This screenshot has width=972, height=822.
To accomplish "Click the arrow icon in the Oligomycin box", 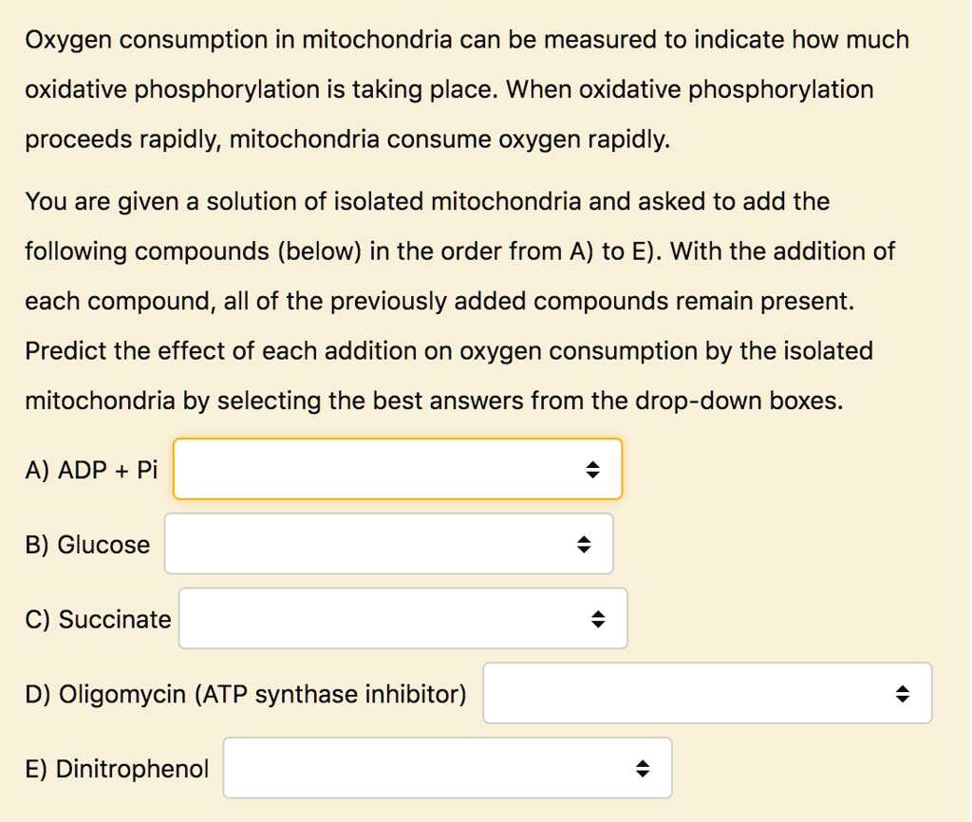I will 904,693.
